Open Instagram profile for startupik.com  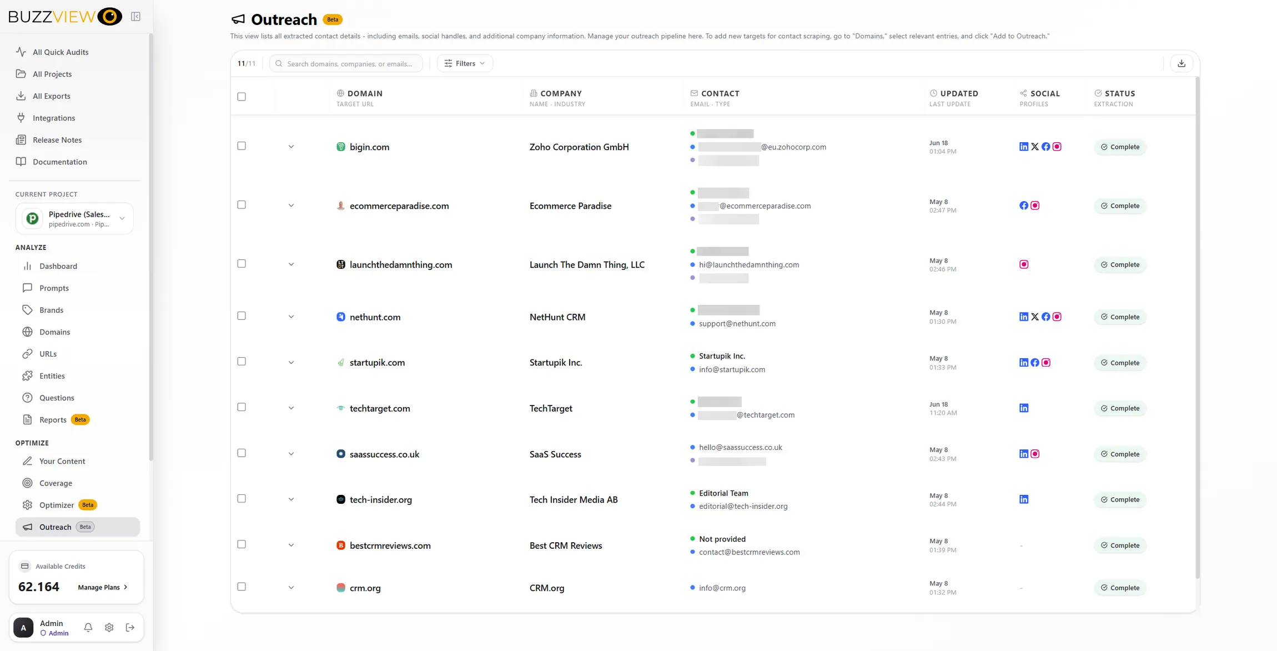tap(1045, 363)
